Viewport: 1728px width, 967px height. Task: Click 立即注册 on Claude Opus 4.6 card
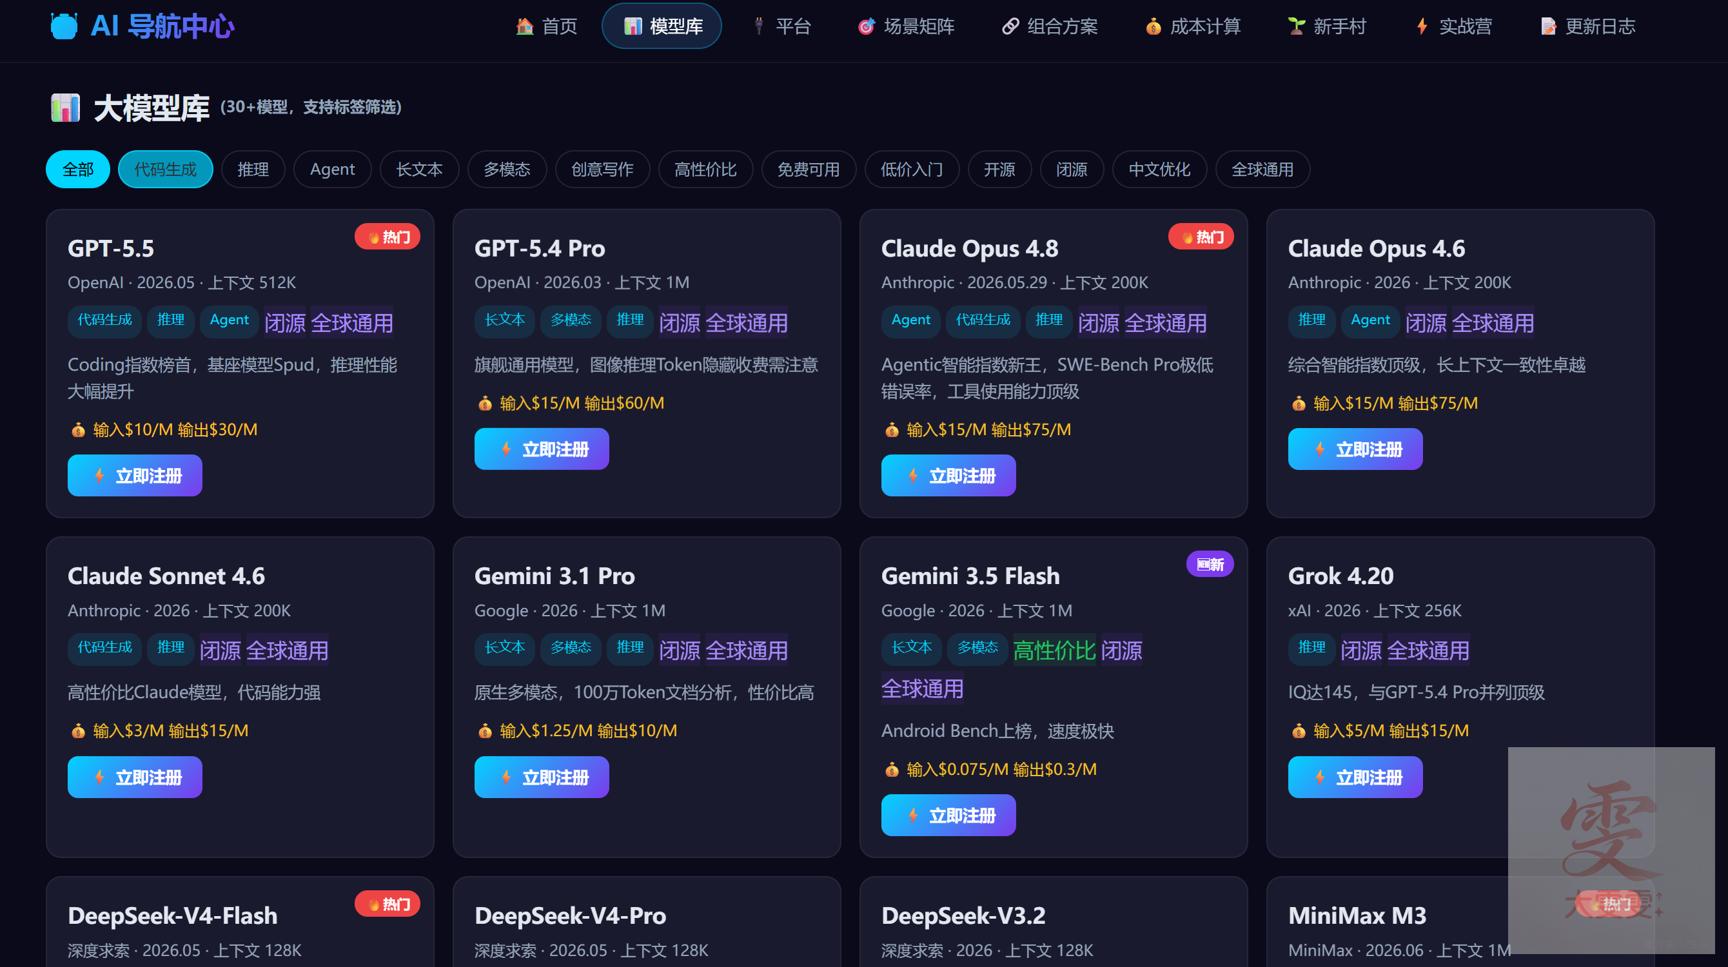(x=1355, y=449)
